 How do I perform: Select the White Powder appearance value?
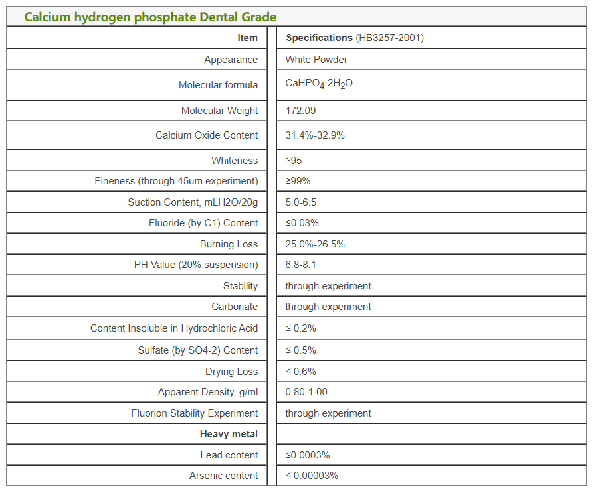point(316,60)
